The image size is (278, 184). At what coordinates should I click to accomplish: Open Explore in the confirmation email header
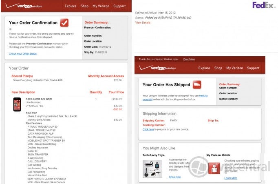click(x=71, y=6)
